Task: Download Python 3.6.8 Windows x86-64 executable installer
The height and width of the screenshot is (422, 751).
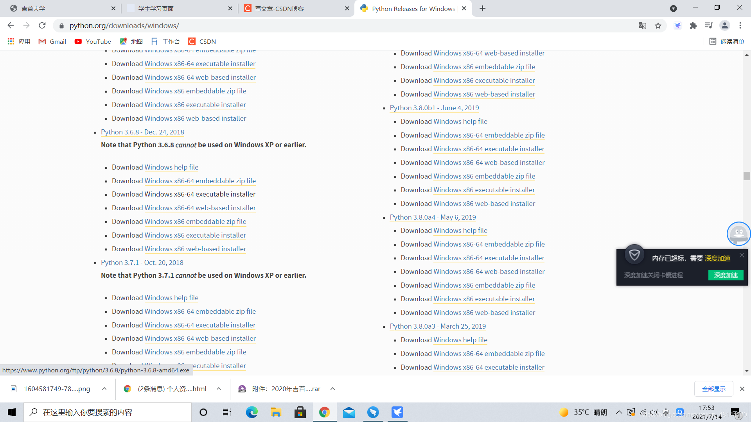Action: (200, 194)
